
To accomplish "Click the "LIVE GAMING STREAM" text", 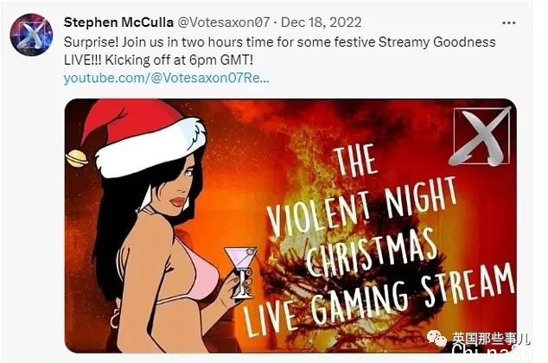I will (x=379, y=301).
